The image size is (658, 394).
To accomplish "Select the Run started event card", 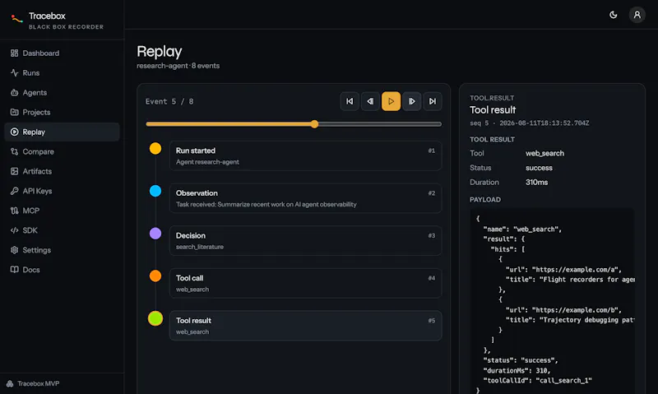I will [305, 155].
